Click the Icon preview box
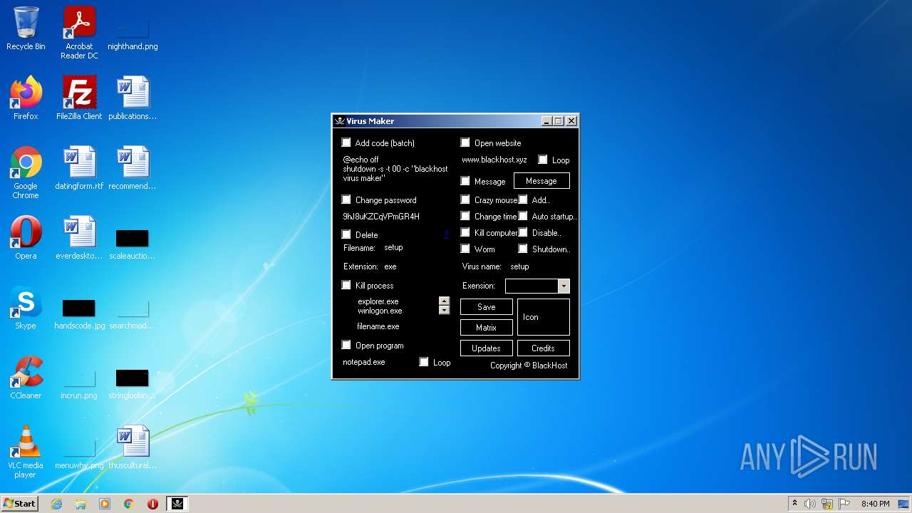Screen dimensions: 912x513 (544, 317)
